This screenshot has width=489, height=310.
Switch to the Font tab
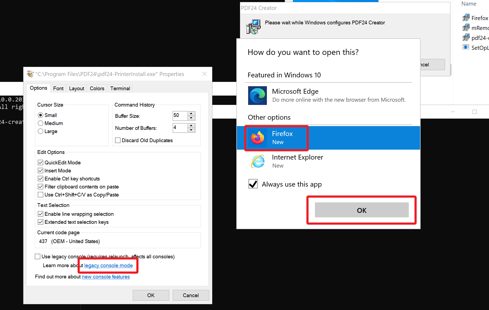pos(58,88)
